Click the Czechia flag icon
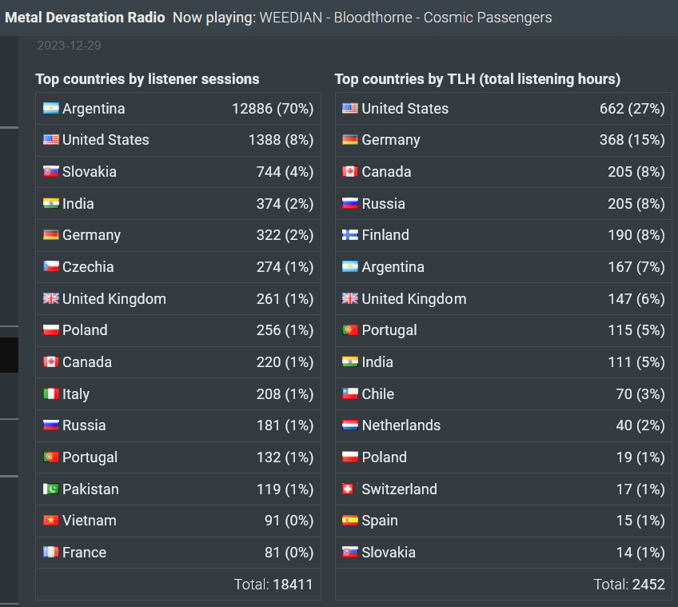678x607 pixels. pos(51,266)
